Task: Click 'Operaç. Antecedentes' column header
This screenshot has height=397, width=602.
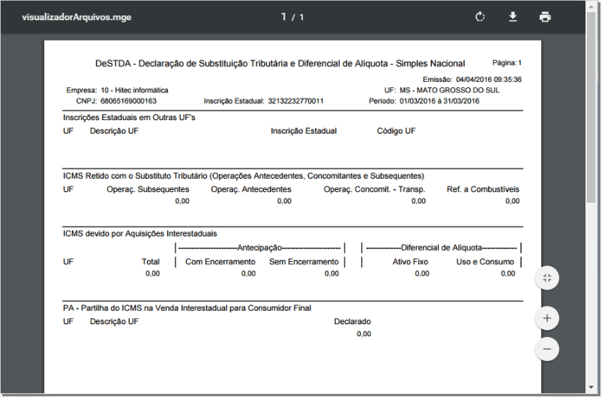Action: [251, 189]
